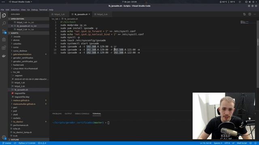The width and height of the screenshot is (259, 145).
Task: Open the Extensions view in the activity bar
Action: (x=4, y=48)
